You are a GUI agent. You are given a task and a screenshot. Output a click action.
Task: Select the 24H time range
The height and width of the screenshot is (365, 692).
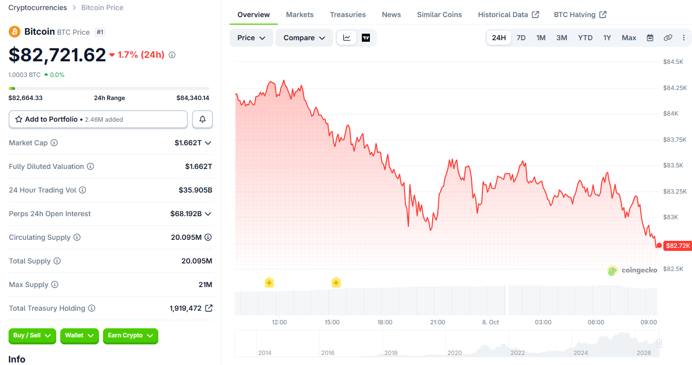[x=499, y=38]
